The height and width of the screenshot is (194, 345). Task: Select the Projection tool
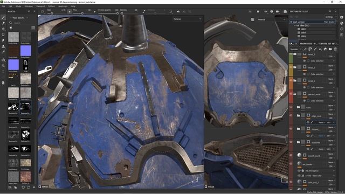[3, 29]
